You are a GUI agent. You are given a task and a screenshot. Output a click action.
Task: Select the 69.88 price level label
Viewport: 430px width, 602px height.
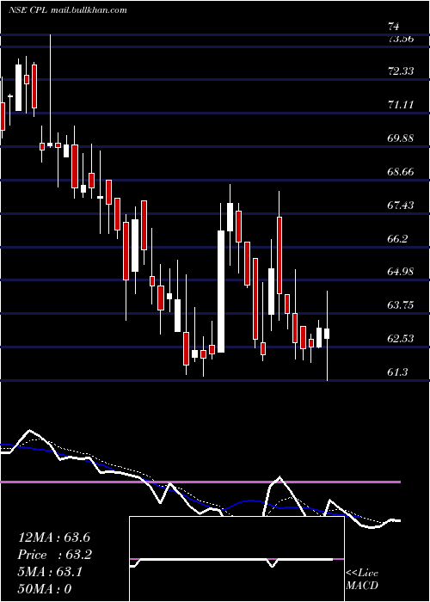(x=401, y=138)
